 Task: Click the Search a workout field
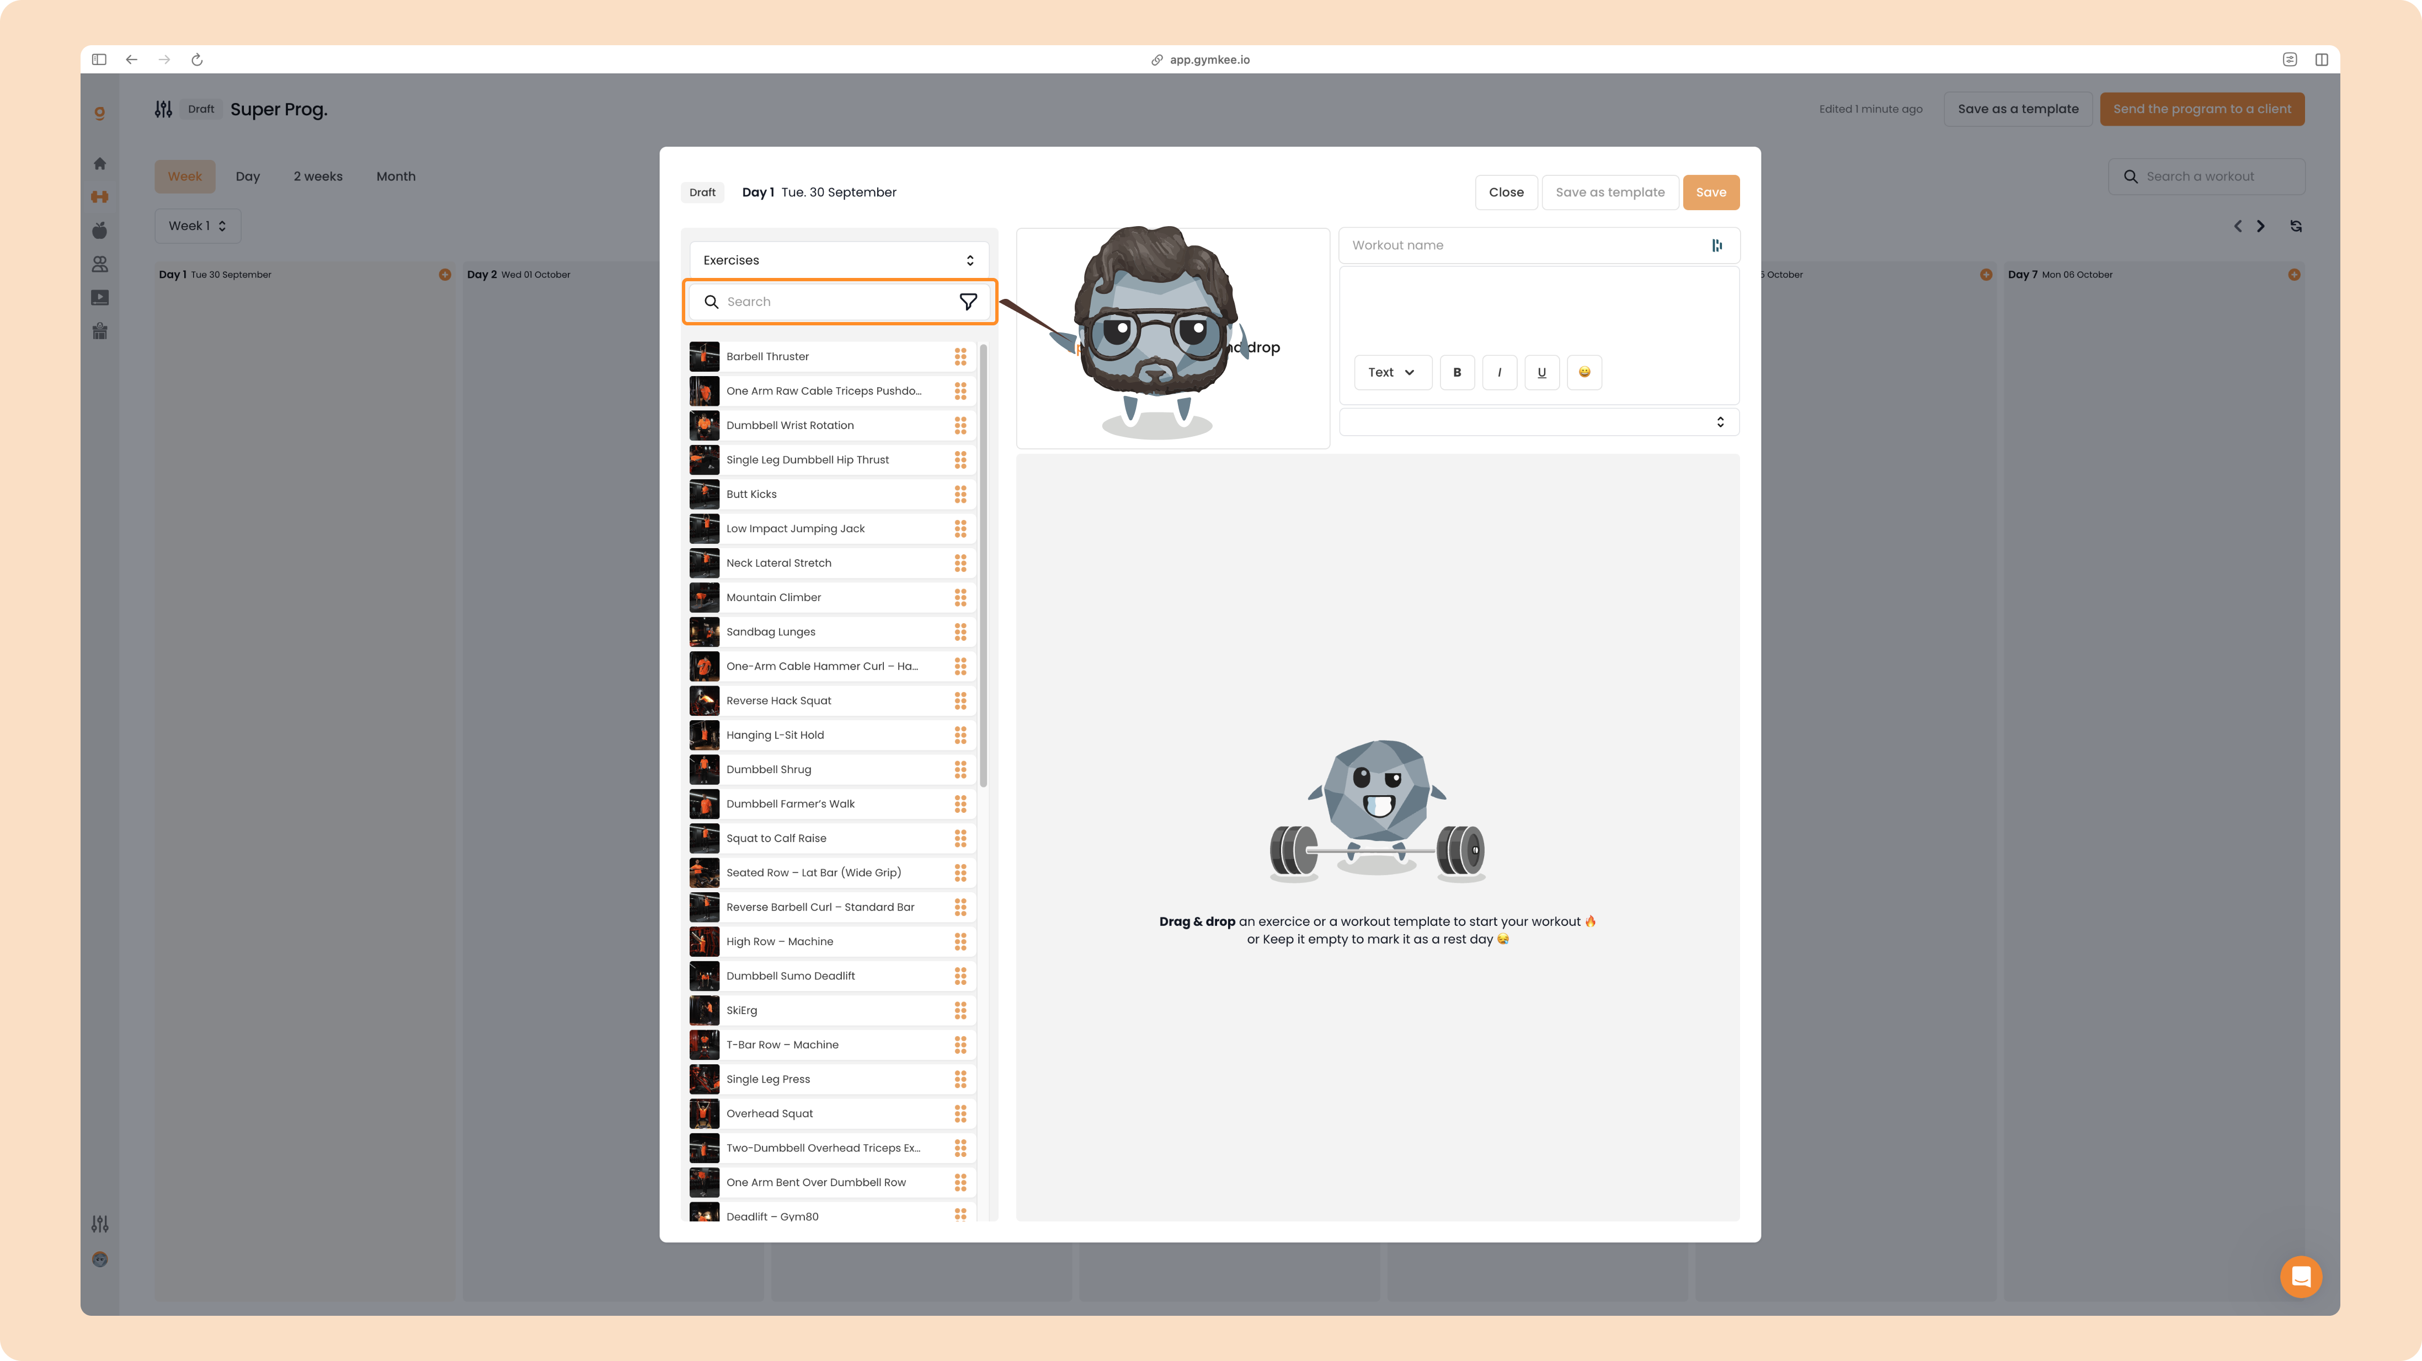click(2207, 176)
